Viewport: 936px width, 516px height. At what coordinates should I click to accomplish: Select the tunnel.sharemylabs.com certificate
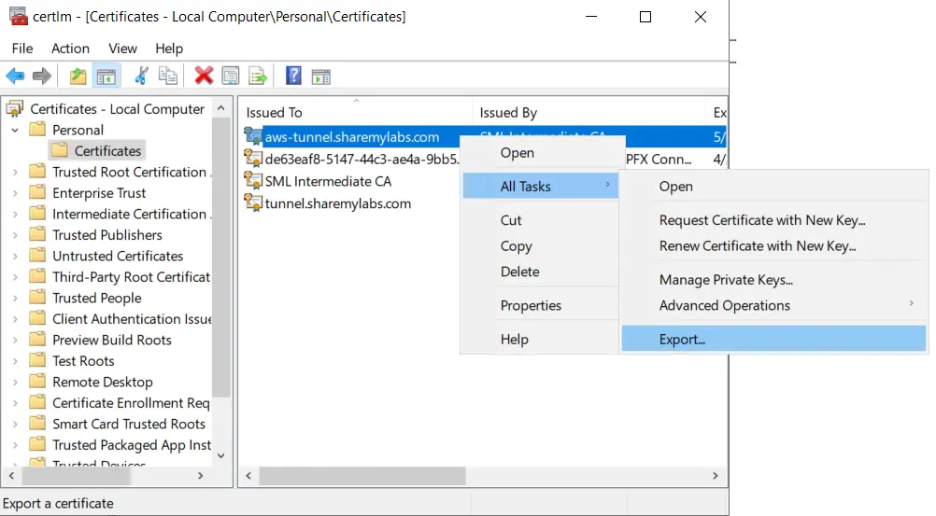click(x=337, y=203)
